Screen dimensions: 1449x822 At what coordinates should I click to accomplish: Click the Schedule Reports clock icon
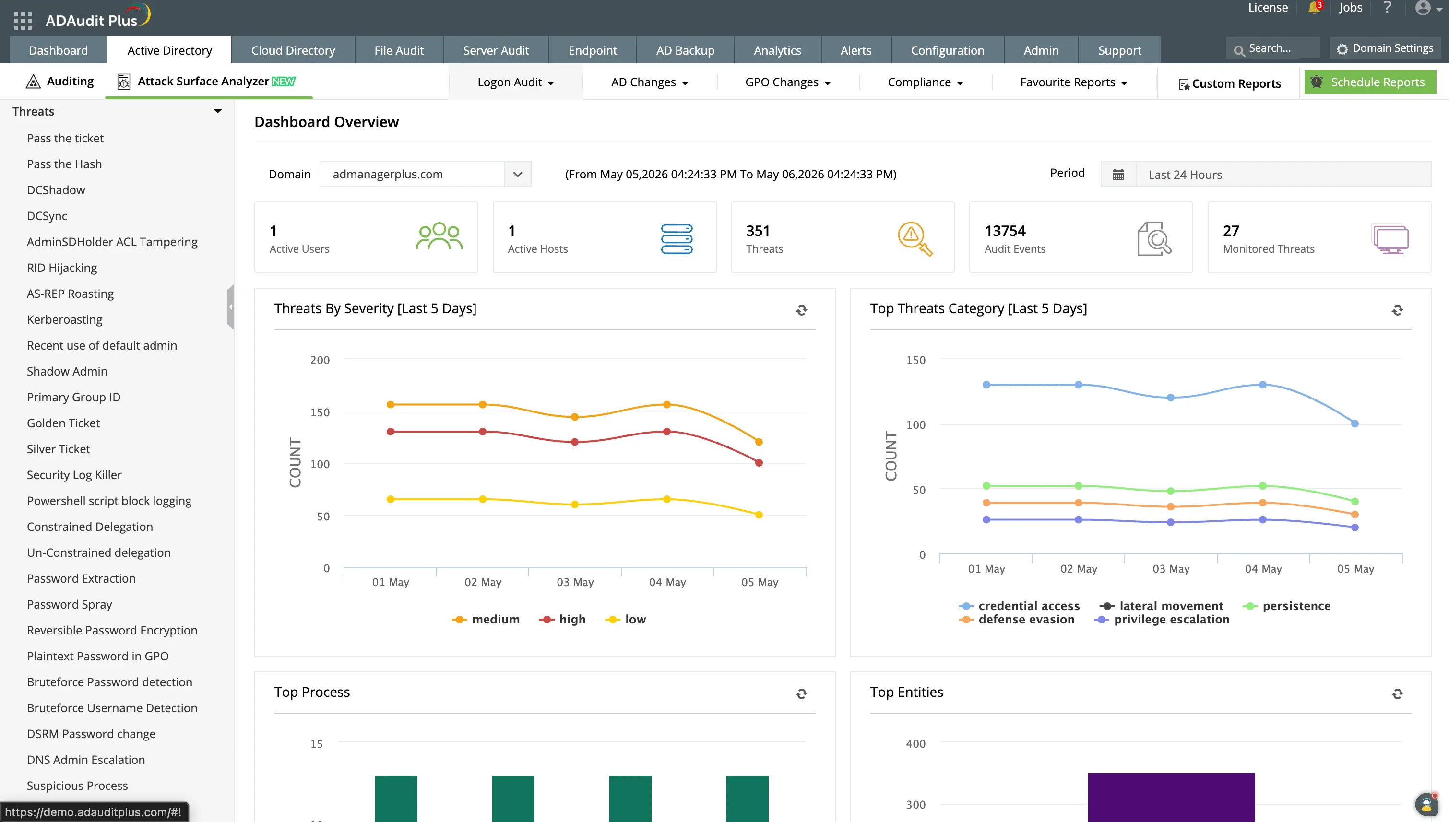[x=1316, y=82]
